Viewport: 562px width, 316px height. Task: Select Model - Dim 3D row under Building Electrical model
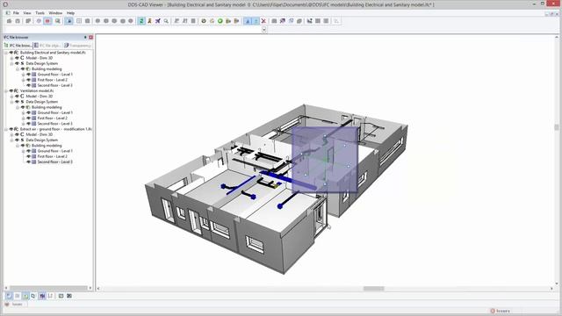pos(39,58)
